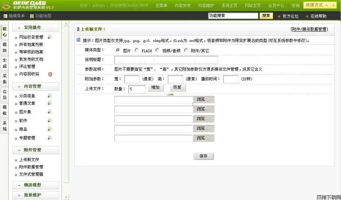Select the FLASH media type radio
The width and height of the screenshot is (341, 200).
(x=137, y=50)
